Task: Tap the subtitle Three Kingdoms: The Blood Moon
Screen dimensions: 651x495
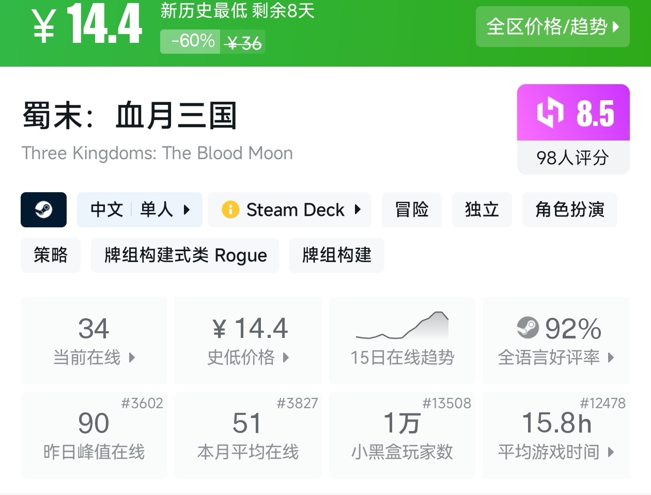Action: click(x=157, y=153)
